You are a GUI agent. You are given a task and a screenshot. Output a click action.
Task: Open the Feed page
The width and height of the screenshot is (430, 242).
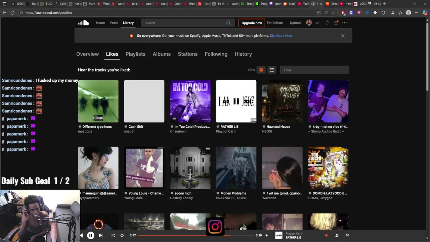(114, 23)
